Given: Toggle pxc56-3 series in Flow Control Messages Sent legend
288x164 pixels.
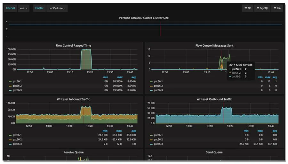Looking at the screenshot, I should coord(158,90).
